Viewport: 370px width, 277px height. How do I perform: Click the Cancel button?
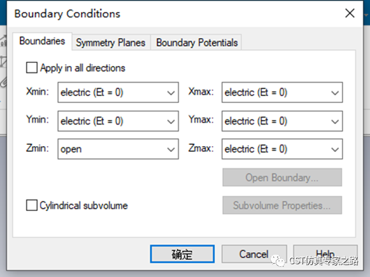(x=254, y=254)
